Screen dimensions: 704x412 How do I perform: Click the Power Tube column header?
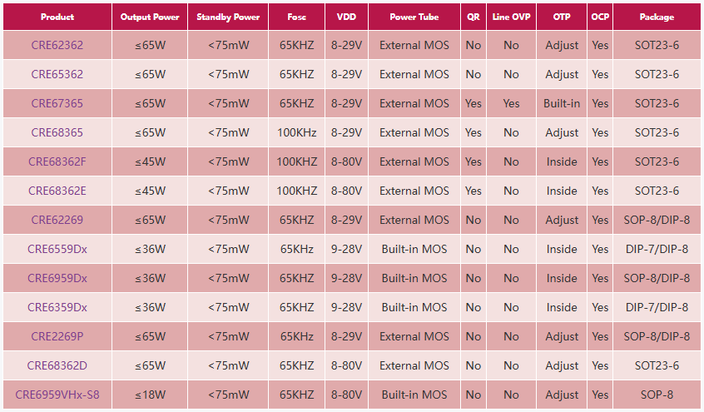coord(414,17)
